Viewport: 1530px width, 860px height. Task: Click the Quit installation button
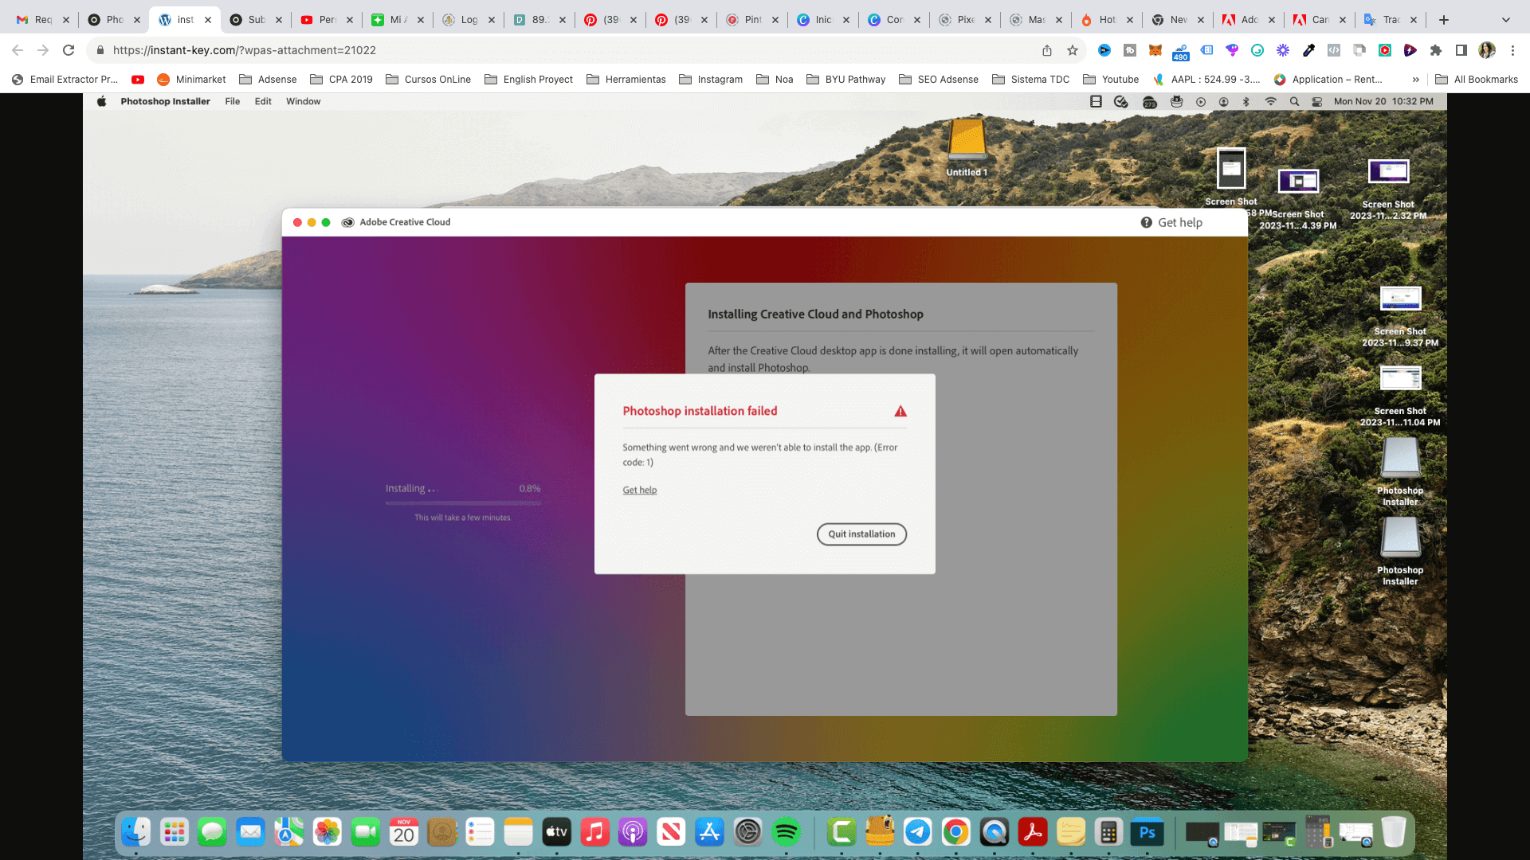tap(861, 534)
